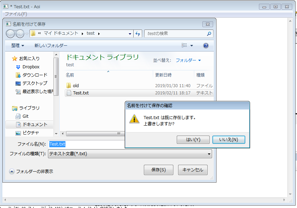Click the back navigation arrow in the save dialog
297x208 pixels.
tap(10, 34)
